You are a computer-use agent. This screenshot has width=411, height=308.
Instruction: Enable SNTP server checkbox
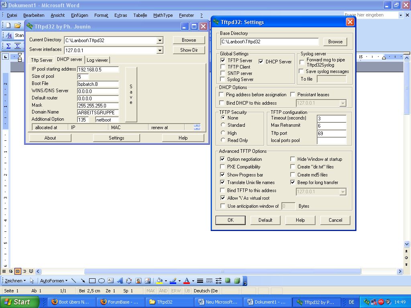223,73
